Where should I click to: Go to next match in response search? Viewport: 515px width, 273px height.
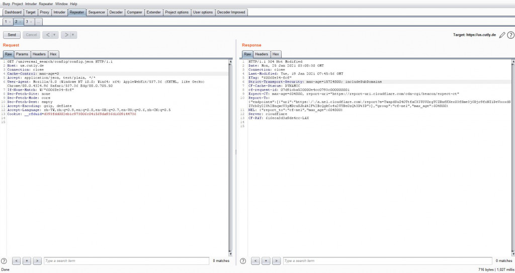point(277,261)
